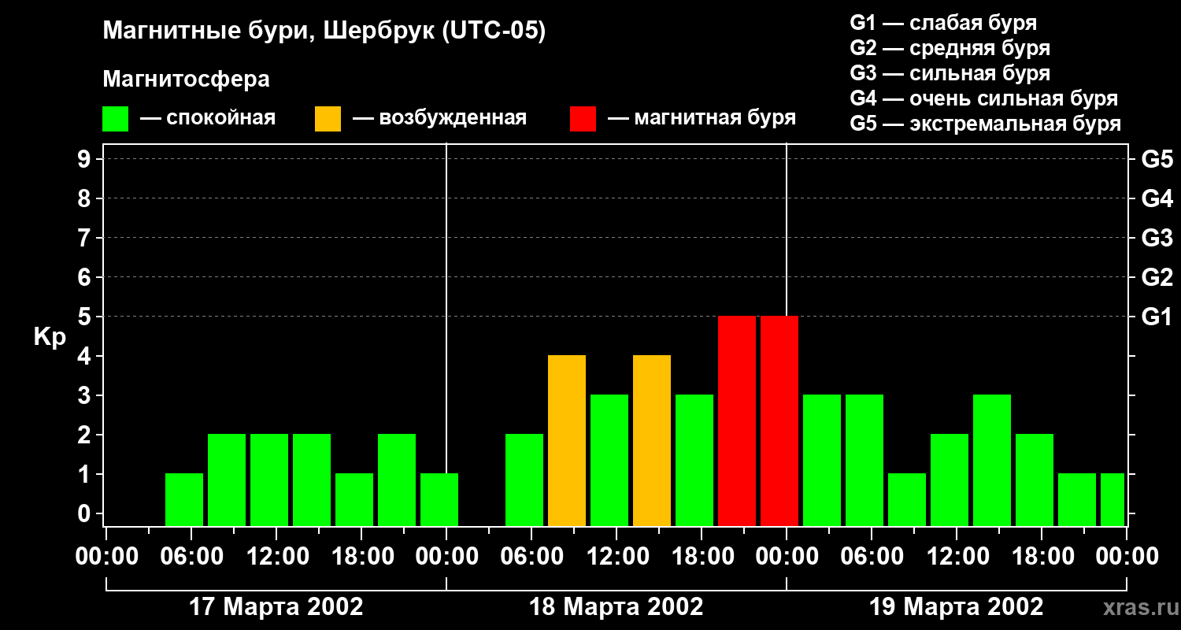Viewport: 1181px width, 630px height.
Task: Click the '06:00' time label under 18 March
Action: 531,557
